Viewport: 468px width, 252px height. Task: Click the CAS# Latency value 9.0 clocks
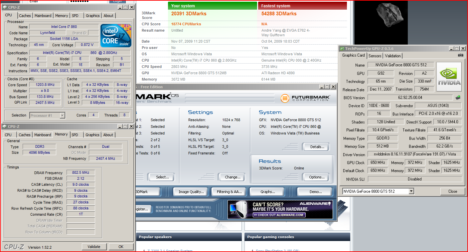click(x=80, y=184)
